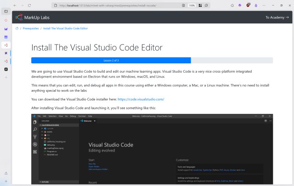Open the browser three-dots menu
Image resolution: width=294 pixels, height=186 pixels.
tap(264, 6)
